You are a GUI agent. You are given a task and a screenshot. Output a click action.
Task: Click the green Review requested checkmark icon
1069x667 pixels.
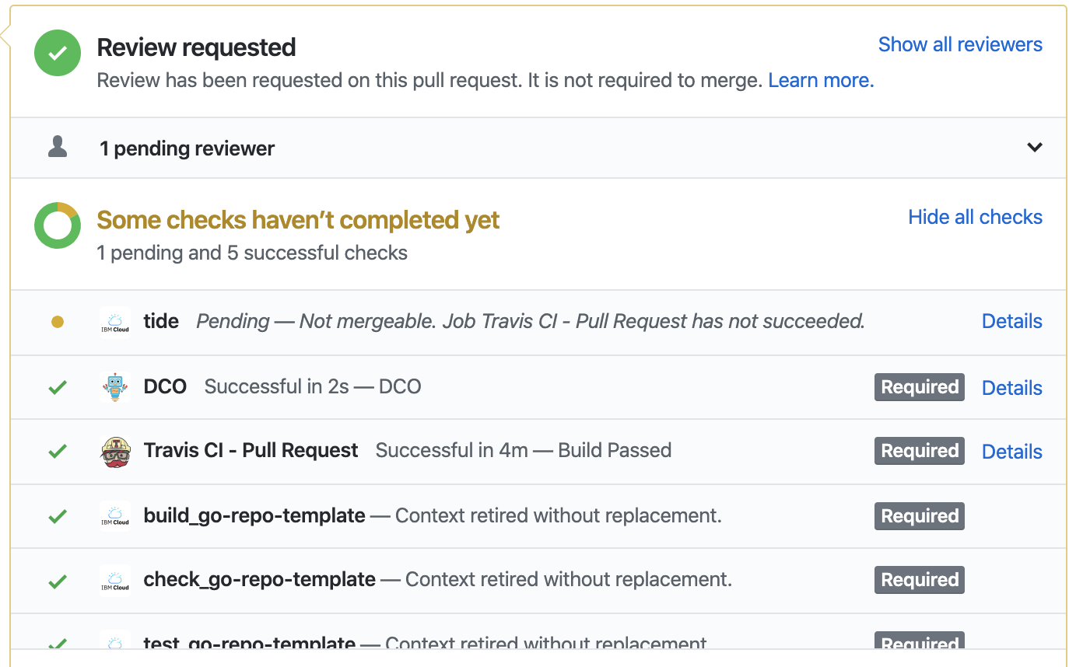(x=58, y=53)
